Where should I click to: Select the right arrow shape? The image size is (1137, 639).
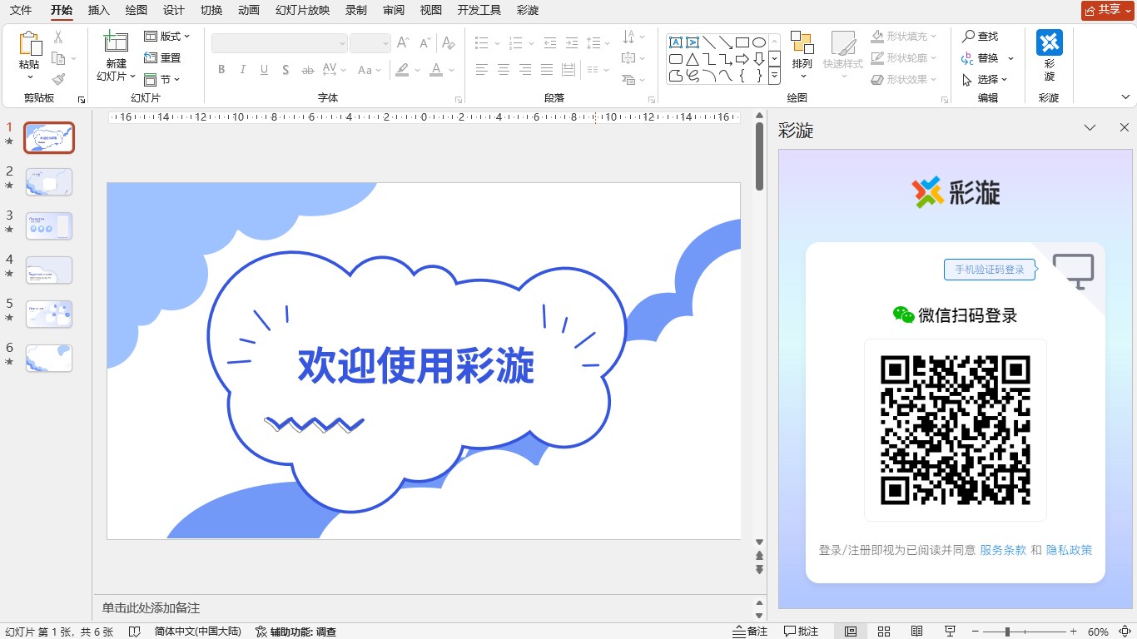point(742,59)
